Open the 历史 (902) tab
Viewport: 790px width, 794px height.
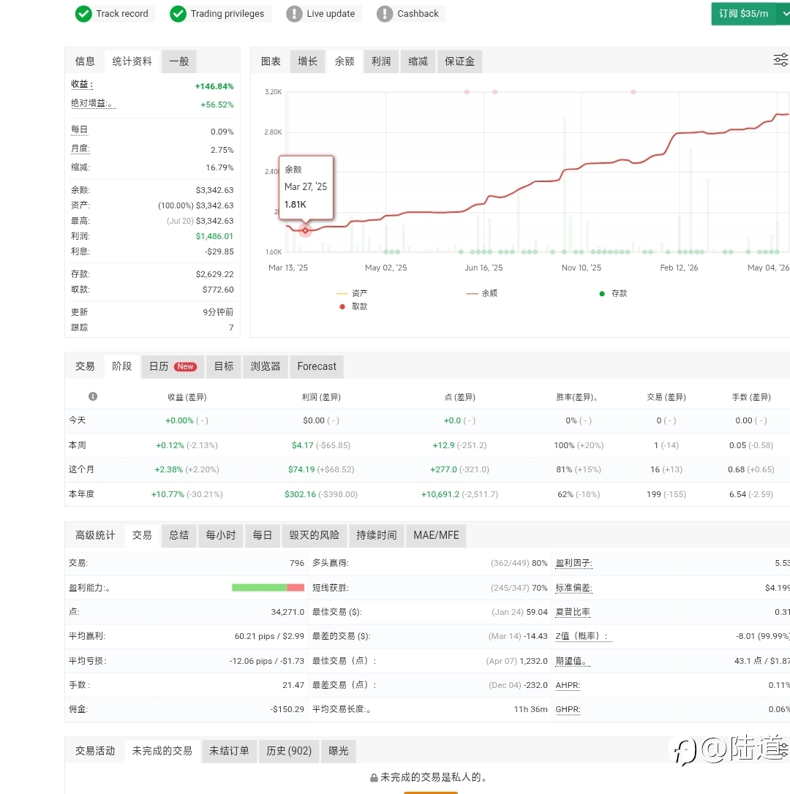[x=289, y=751]
